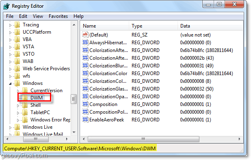
Task: Select the Composition value name
Action: [103, 104]
